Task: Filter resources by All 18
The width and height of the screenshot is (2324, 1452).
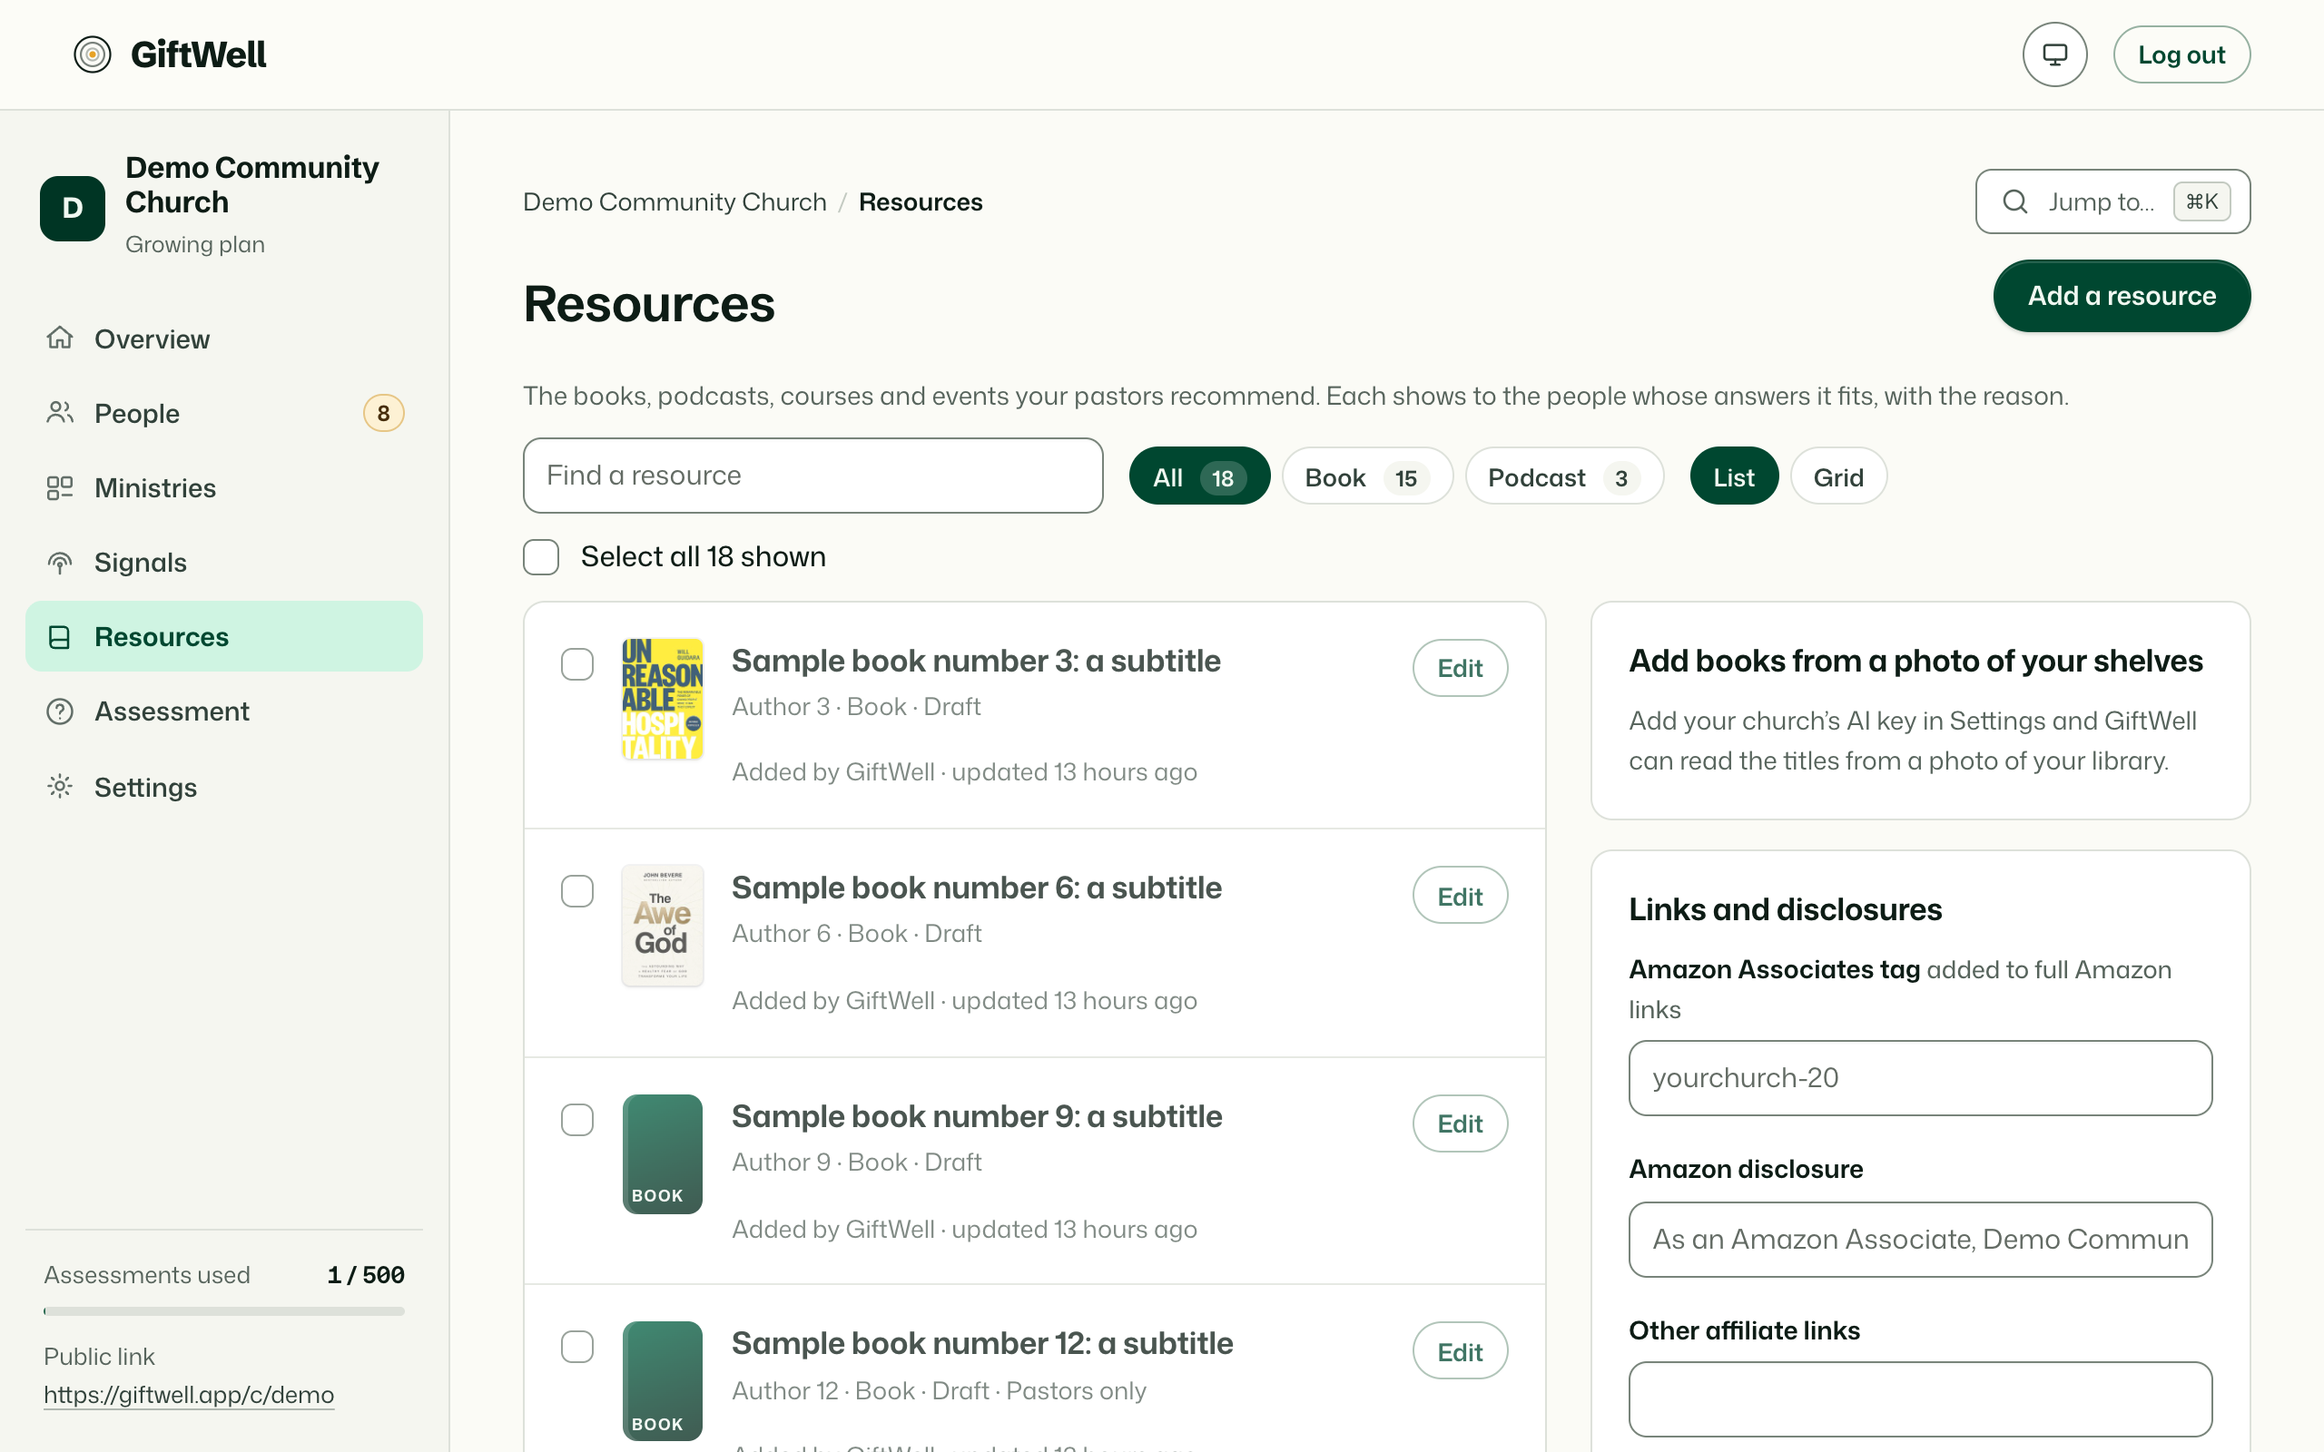Action: pyautogui.click(x=1198, y=476)
